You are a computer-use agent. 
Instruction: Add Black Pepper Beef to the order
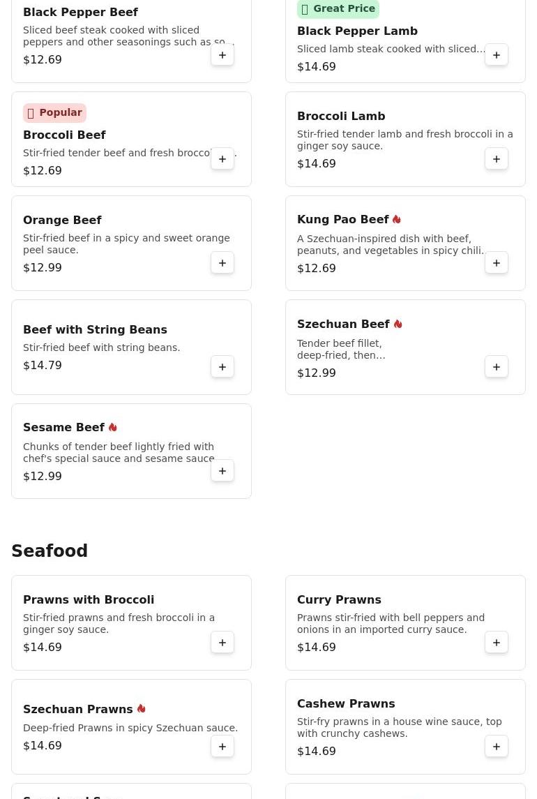[222, 55]
